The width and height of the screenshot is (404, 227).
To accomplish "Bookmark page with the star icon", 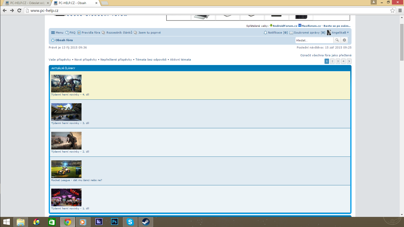I will pyautogui.click(x=392, y=11).
